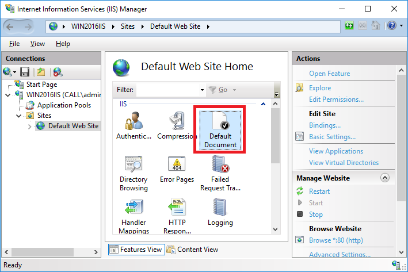Click the Refresh Page toolbar icon

[349, 25]
